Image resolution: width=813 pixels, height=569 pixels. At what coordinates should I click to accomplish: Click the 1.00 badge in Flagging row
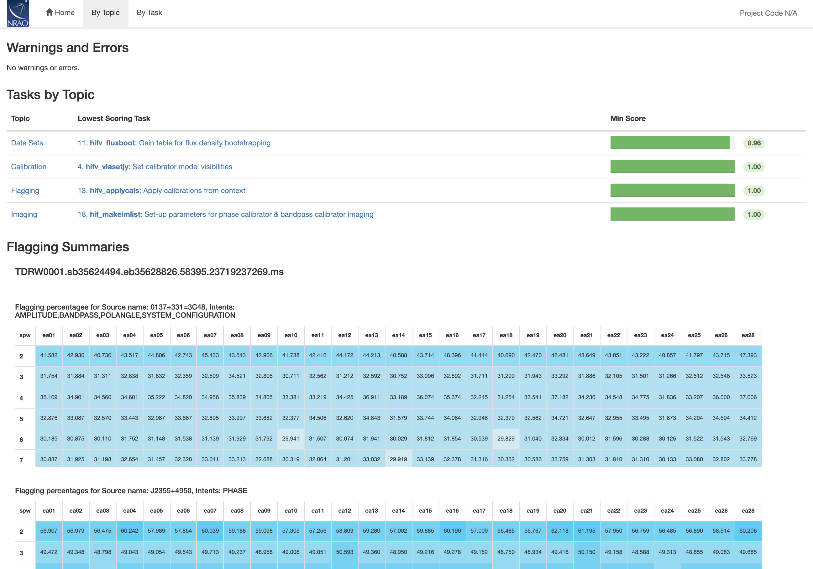pyautogui.click(x=754, y=191)
